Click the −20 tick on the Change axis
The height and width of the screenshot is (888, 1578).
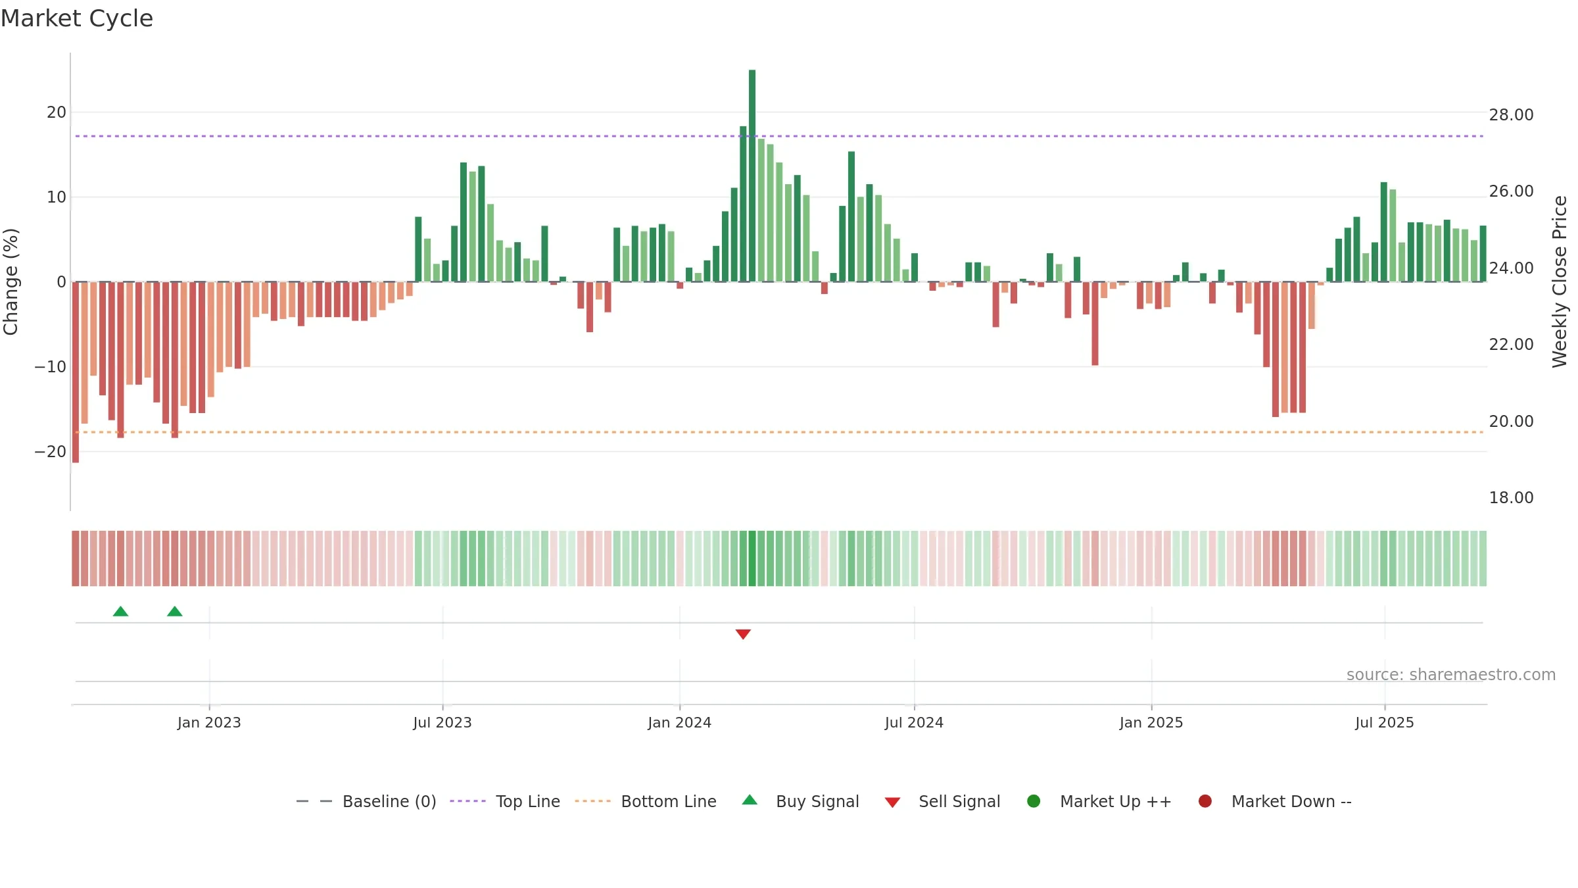point(51,452)
